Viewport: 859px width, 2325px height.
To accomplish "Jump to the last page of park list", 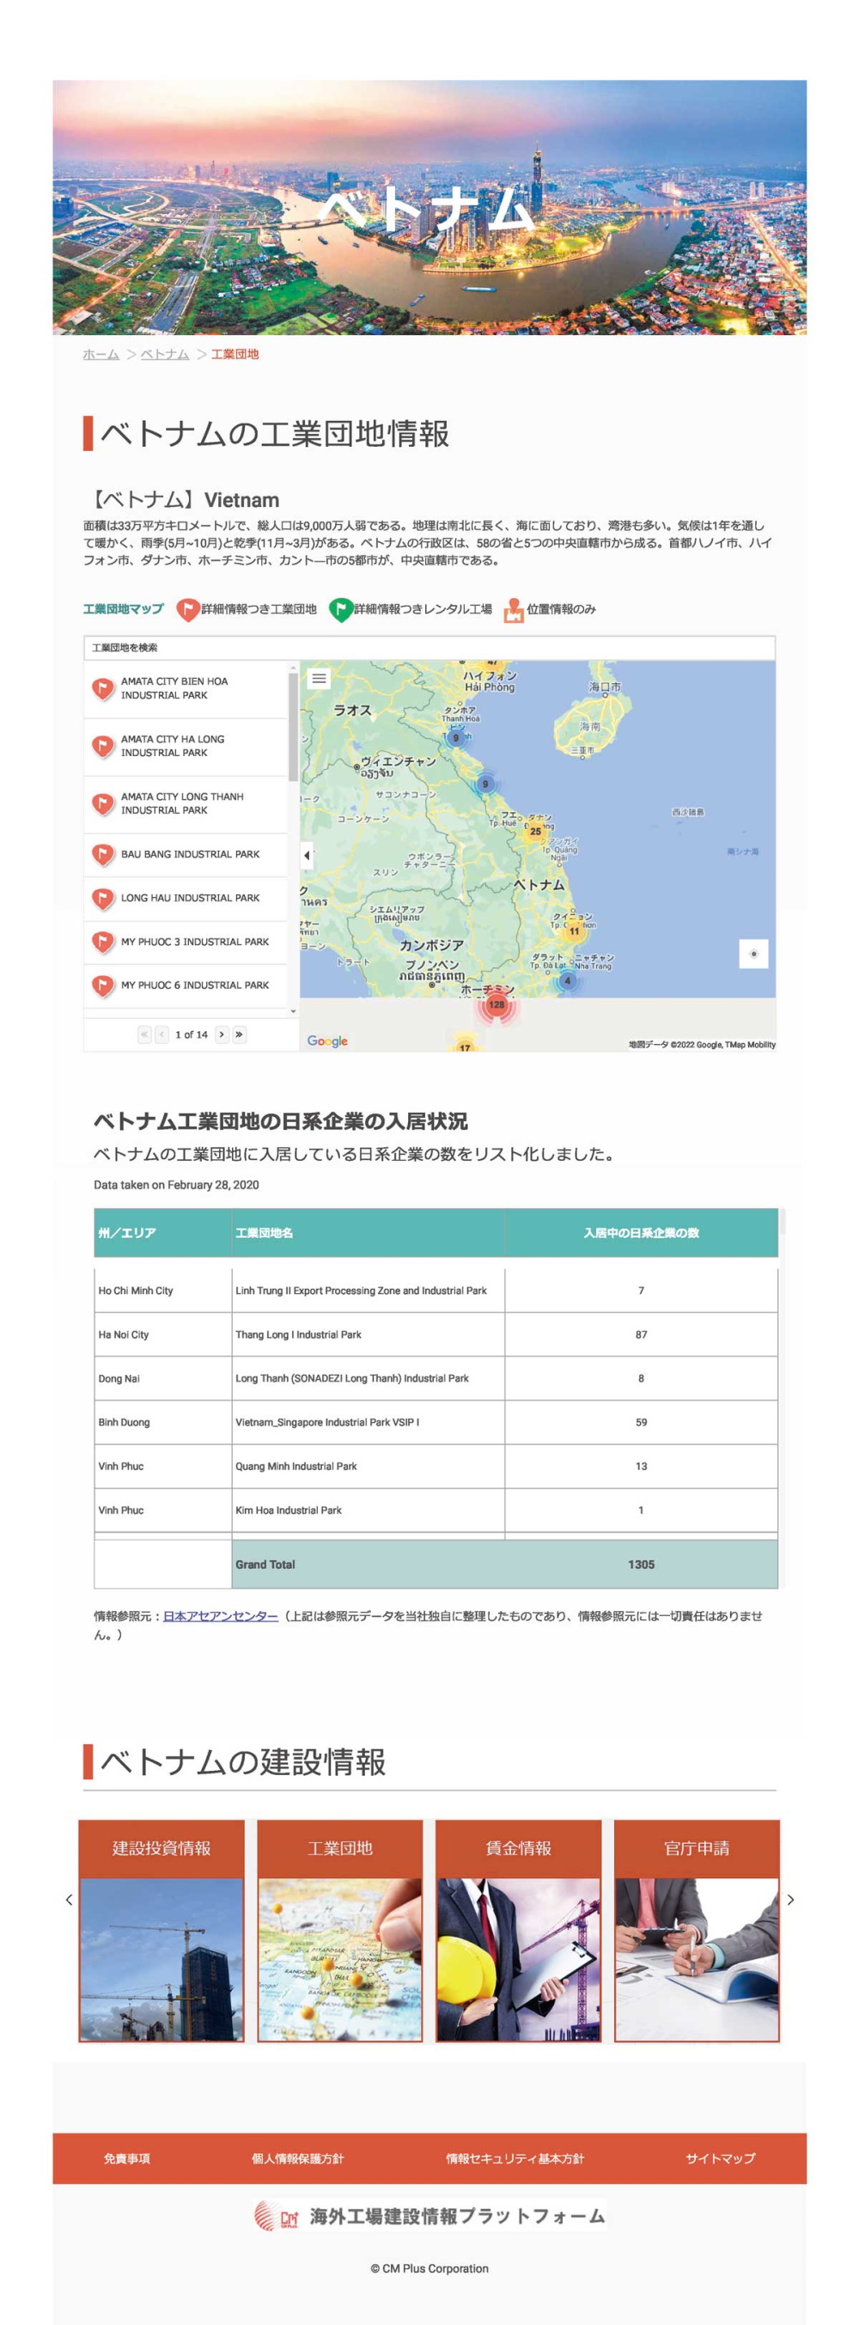I will (x=239, y=1034).
